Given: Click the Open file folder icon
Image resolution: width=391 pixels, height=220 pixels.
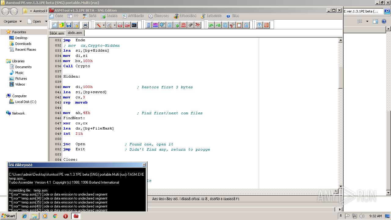Looking at the screenshot, I should [x=62, y=25].
